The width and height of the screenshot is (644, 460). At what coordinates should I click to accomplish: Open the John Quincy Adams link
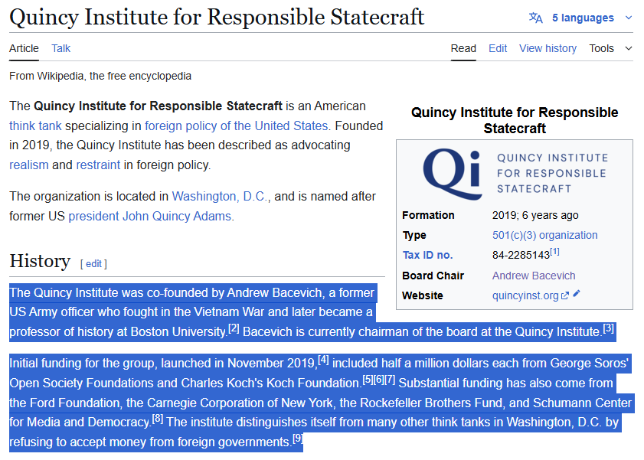(177, 216)
